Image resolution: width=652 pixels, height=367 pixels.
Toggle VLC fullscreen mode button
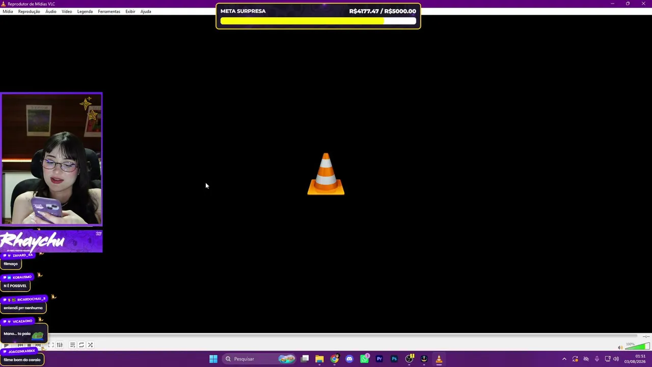coord(51,345)
